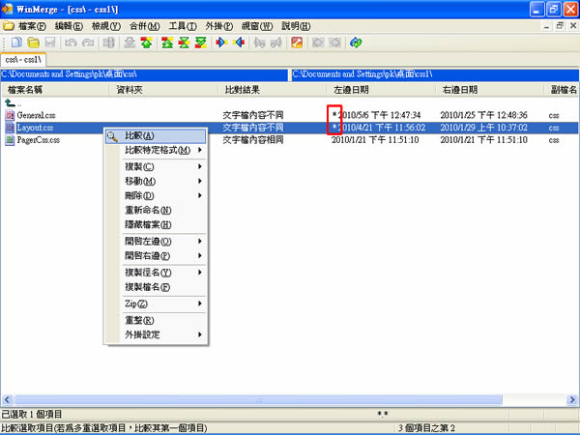Sort by the 資料夾 column header
The image size is (580, 435).
coord(163,90)
